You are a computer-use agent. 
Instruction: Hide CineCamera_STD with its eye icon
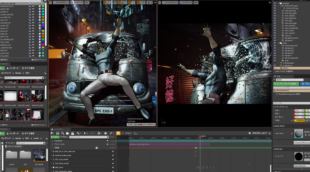pos(275,46)
